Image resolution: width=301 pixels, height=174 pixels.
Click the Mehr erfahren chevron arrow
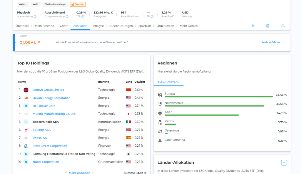coord(284,42)
